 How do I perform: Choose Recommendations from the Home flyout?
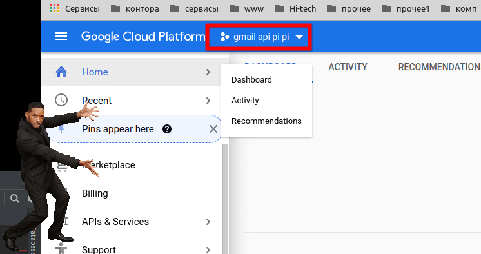(x=266, y=121)
